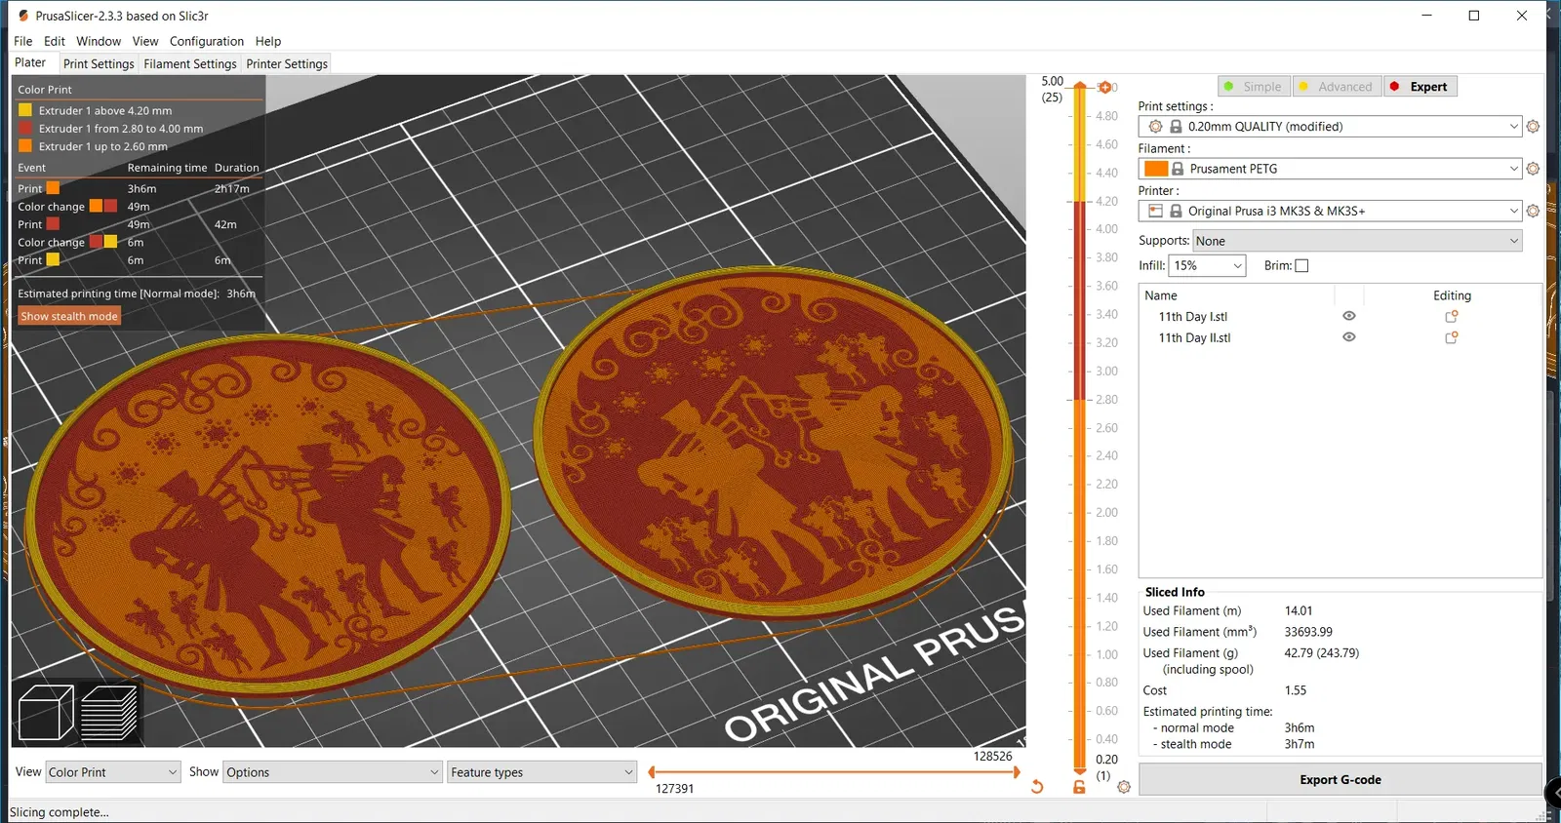This screenshot has width=1561, height=823.
Task: Hide 11th Day II.stl with its eye icon
Action: click(x=1349, y=337)
